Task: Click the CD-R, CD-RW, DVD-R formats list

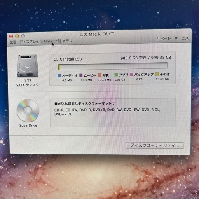Action: (x=107, y=112)
